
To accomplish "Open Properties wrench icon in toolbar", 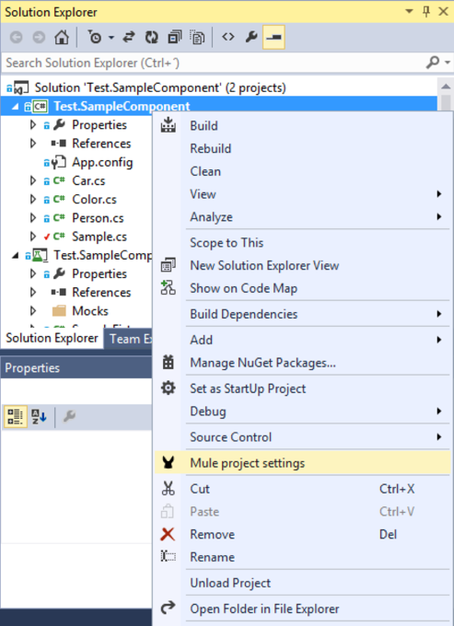I will (x=251, y=37).
